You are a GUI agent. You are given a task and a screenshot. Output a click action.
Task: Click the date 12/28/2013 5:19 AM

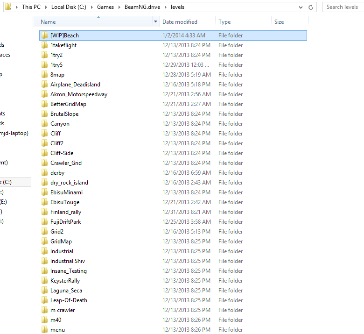pyautogui.click(x=187, y=75)
